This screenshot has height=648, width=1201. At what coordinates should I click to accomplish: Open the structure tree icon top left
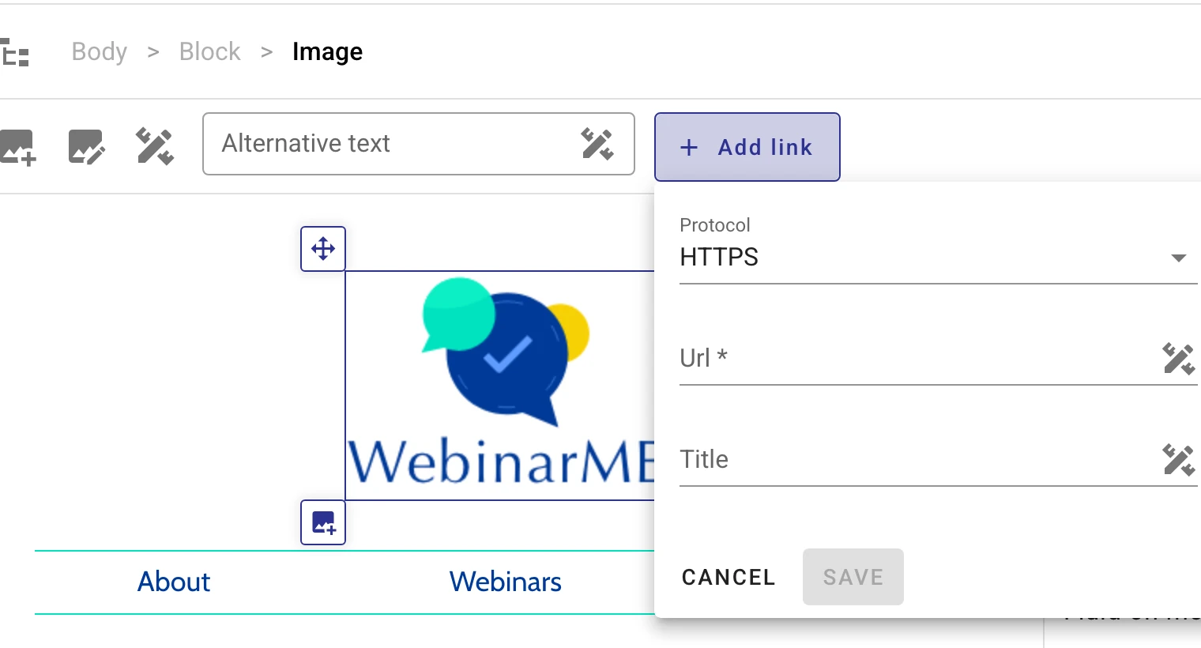(14, 51)
